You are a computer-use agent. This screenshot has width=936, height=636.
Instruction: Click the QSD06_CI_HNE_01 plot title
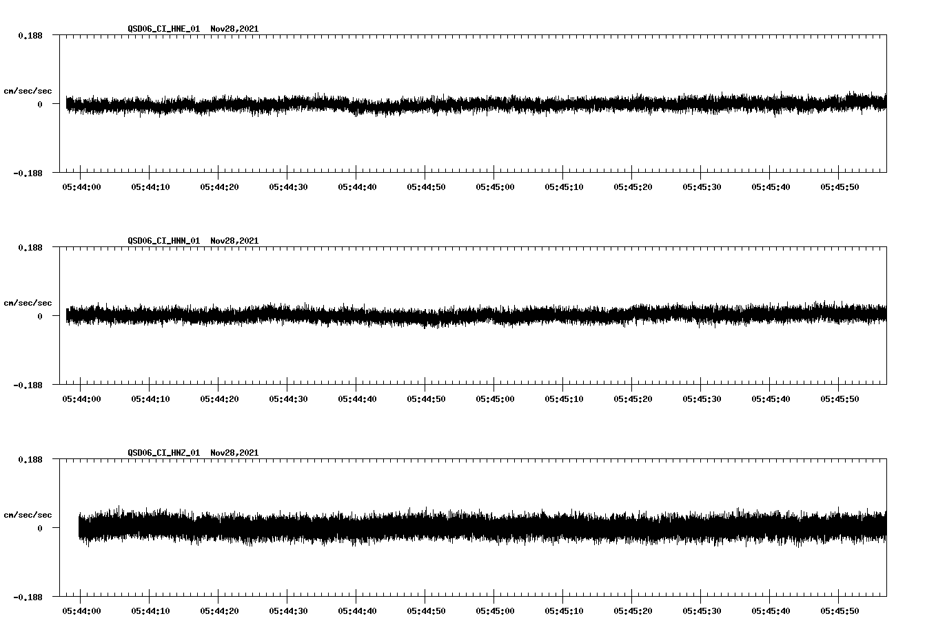(193, 29)
